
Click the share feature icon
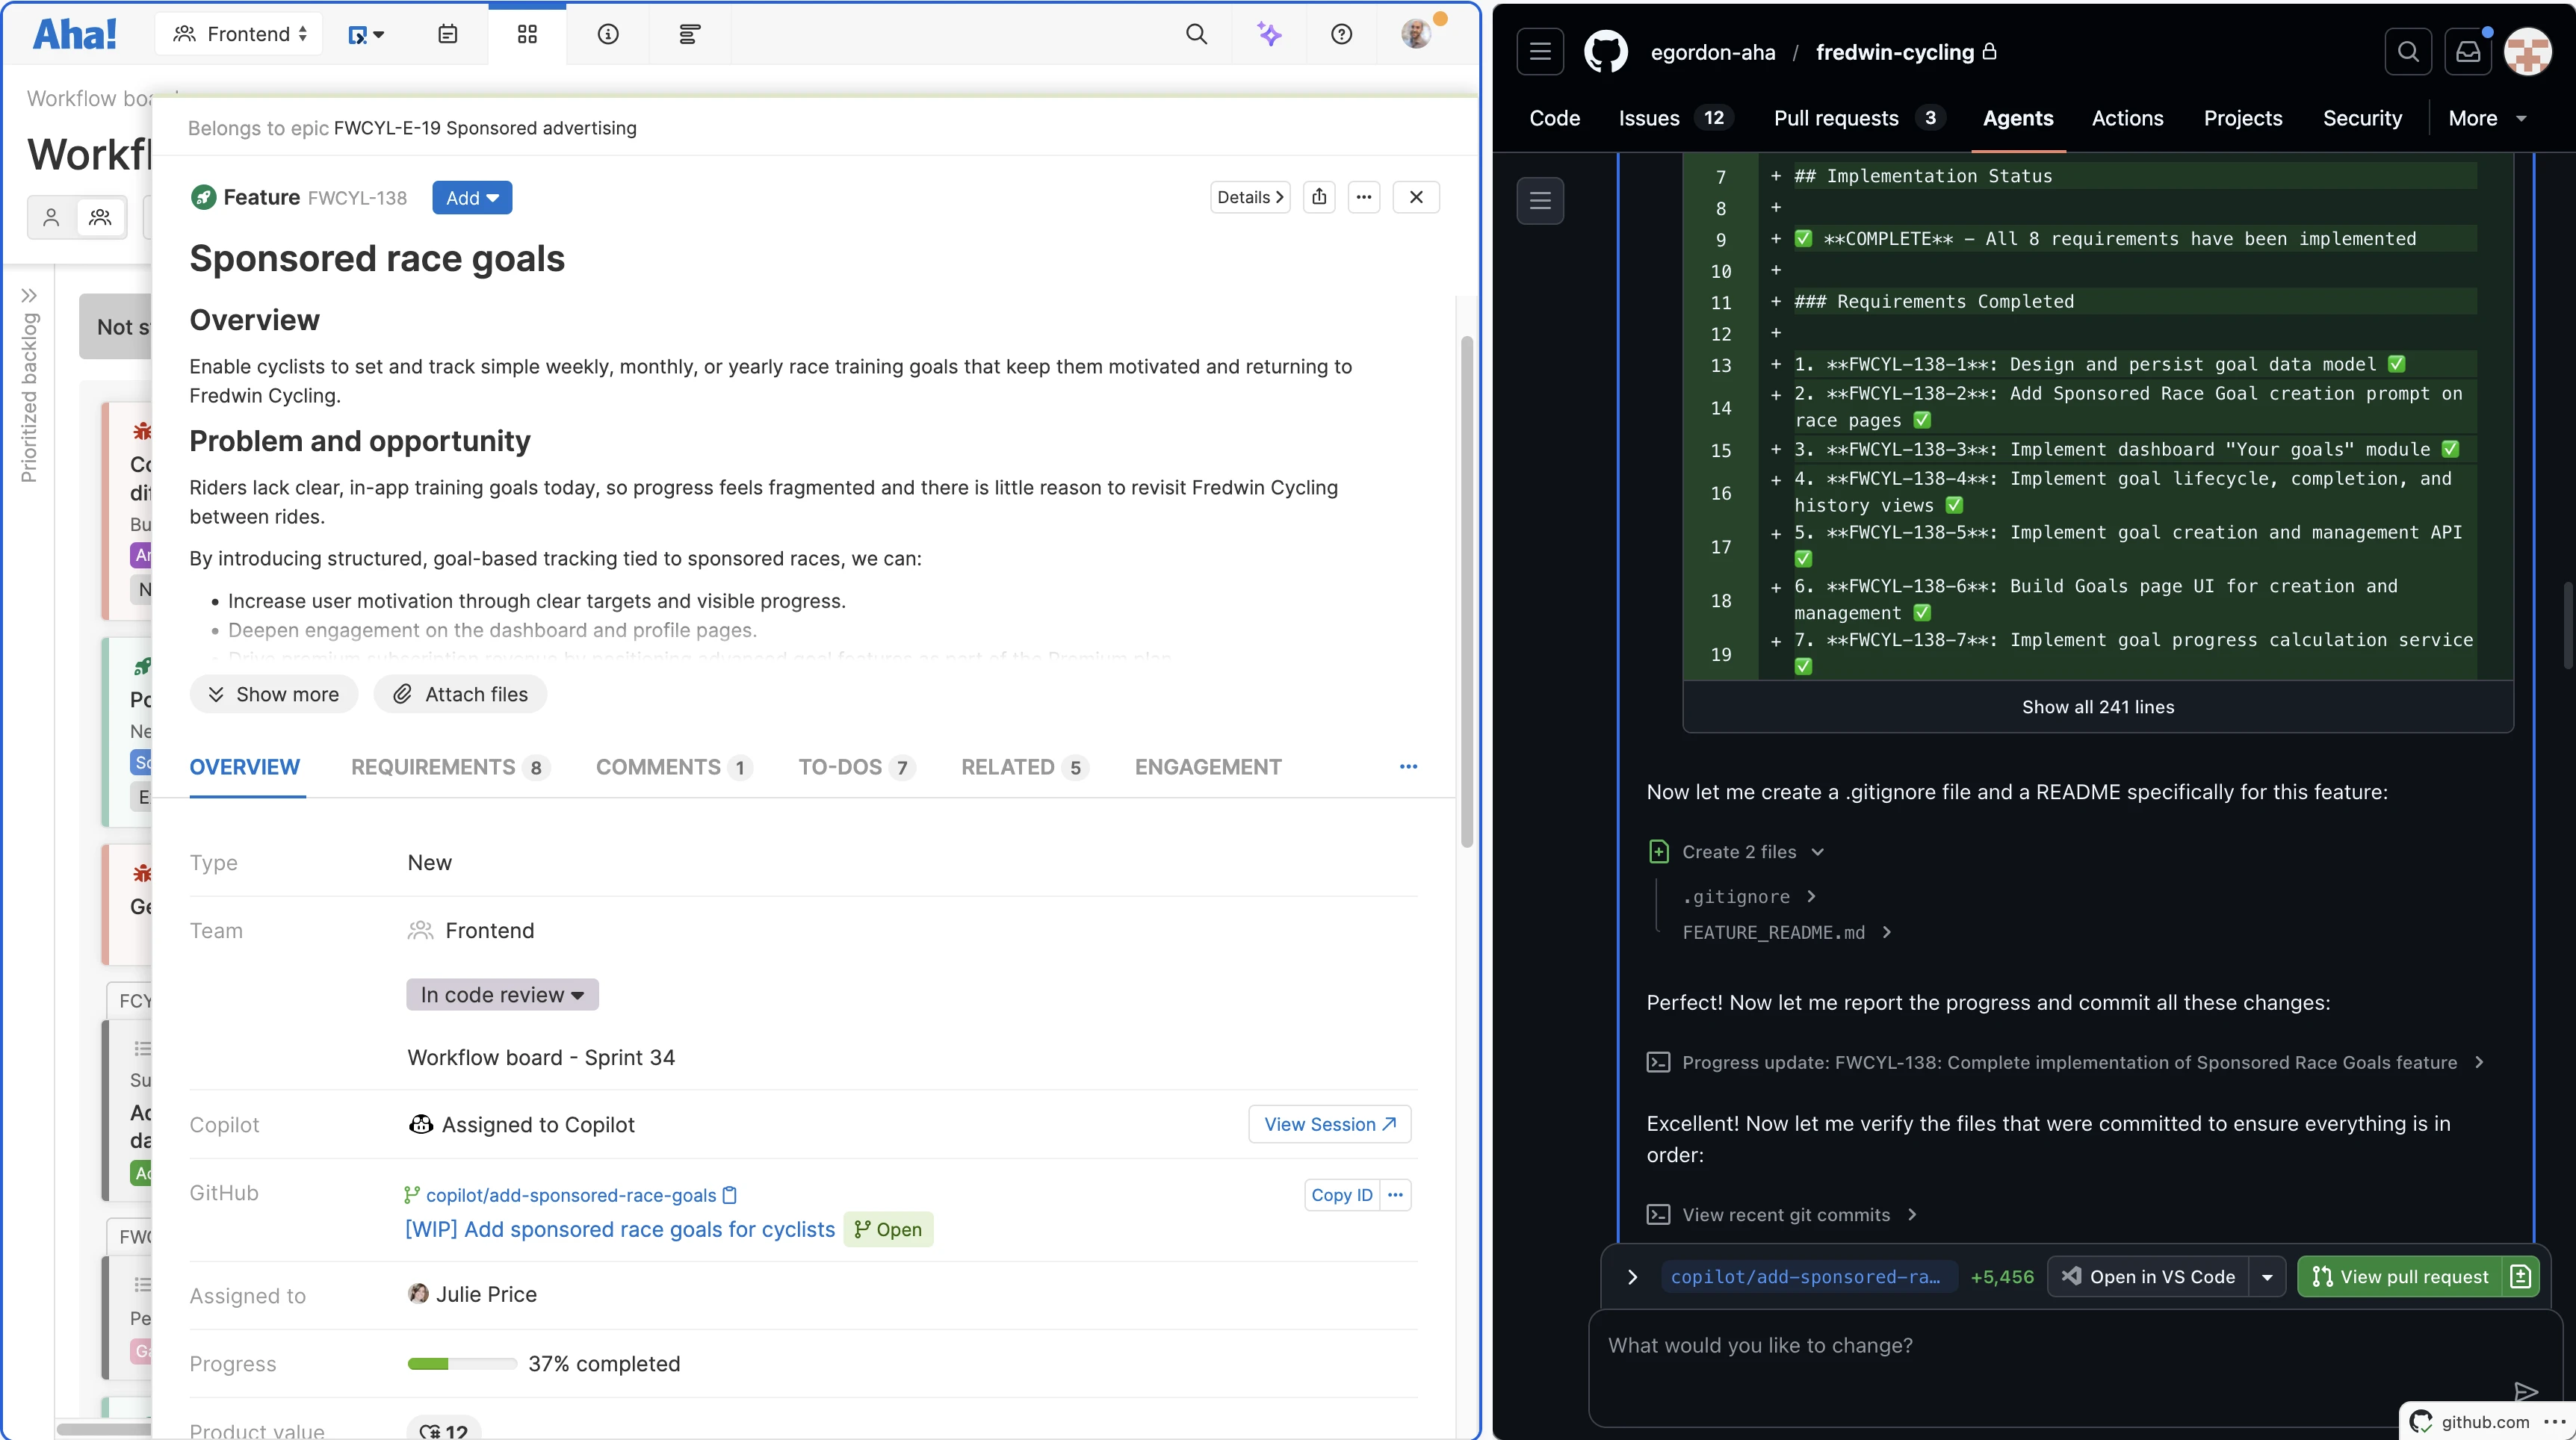click(x=1319, y=197)
